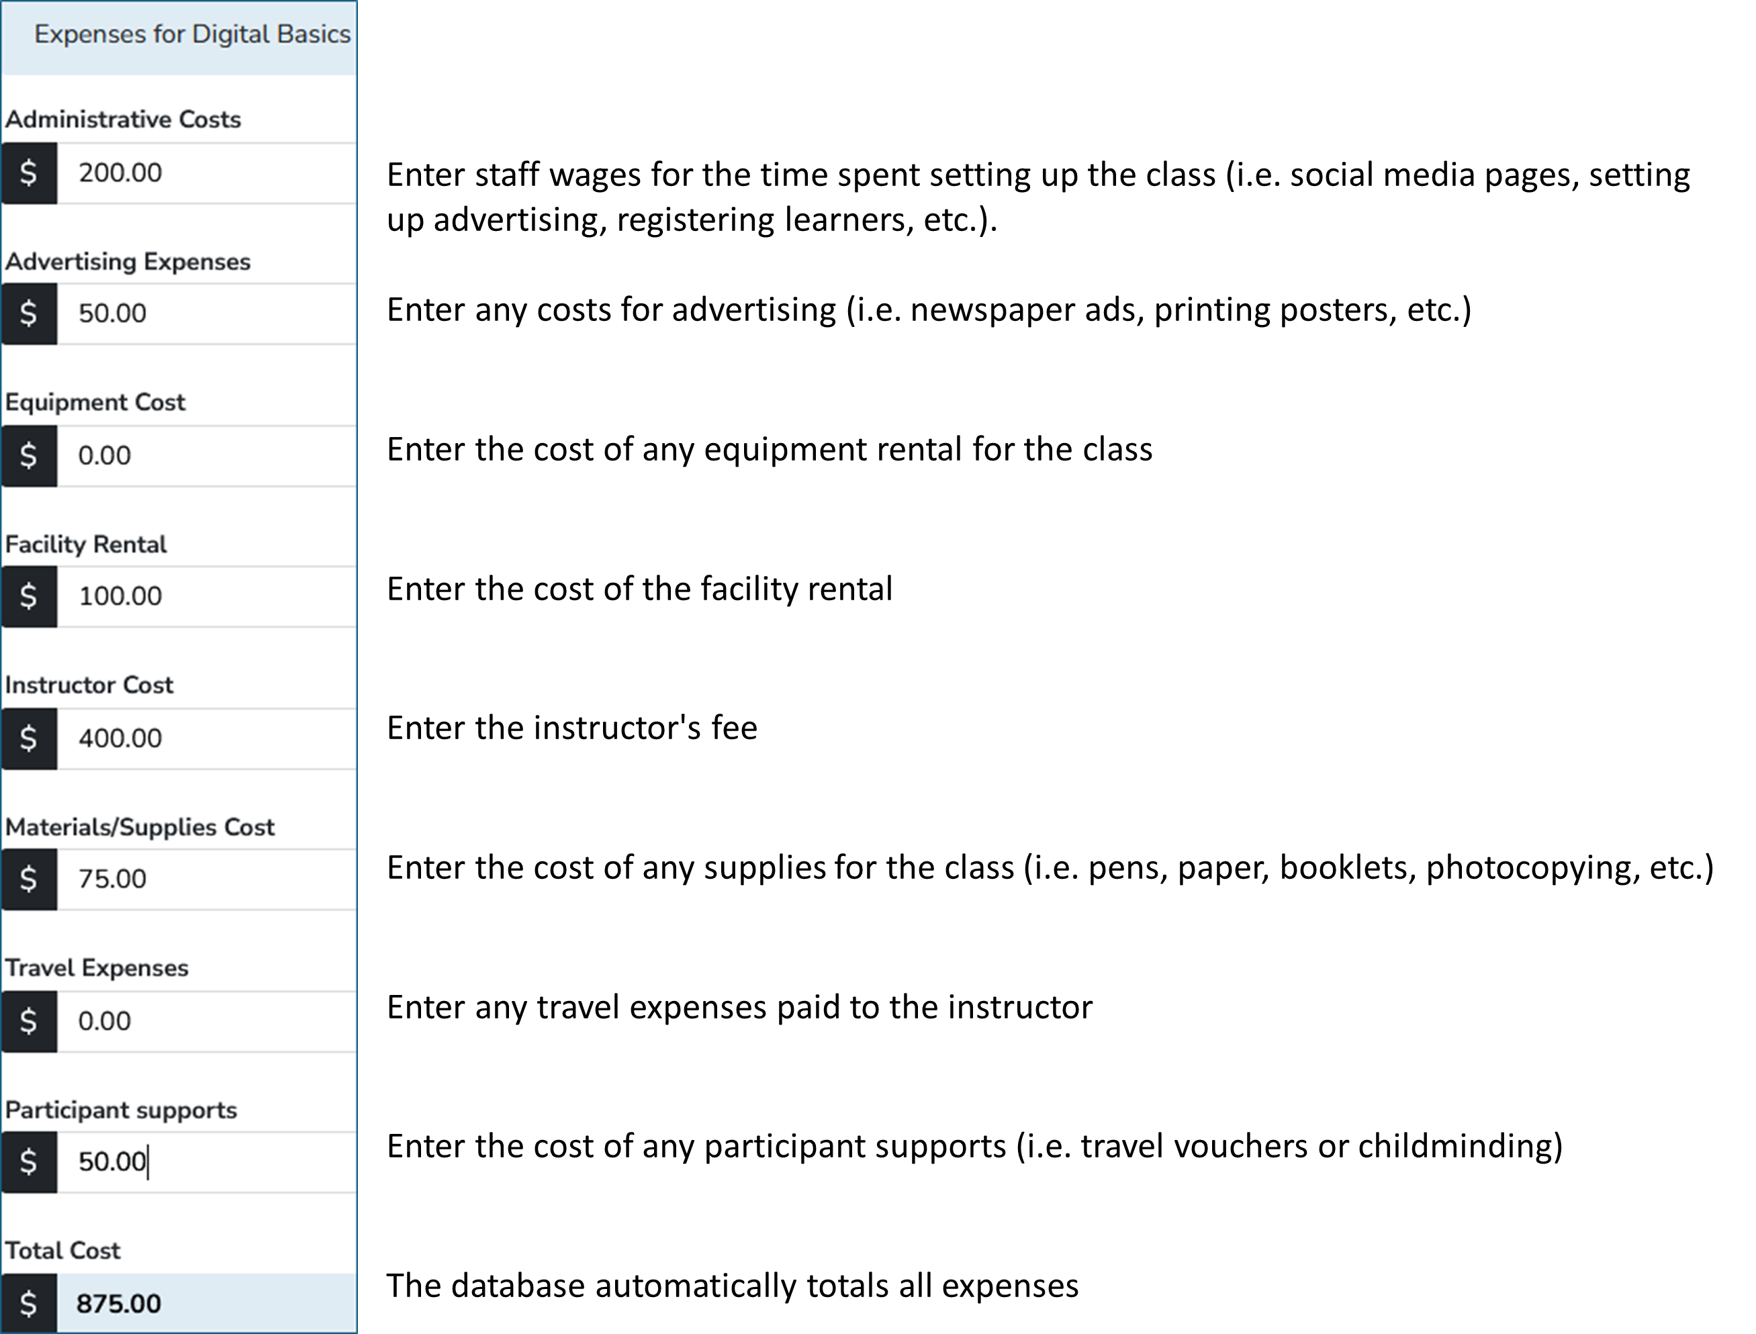Click the Expenses for Digital Basics header
1756x1334 pixels.
click(192, 34)
